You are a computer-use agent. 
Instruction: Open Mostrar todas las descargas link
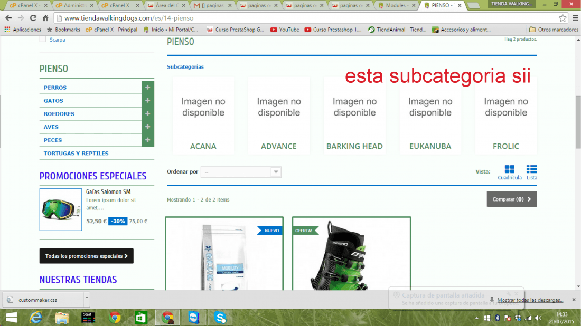(x=530, y=300)
